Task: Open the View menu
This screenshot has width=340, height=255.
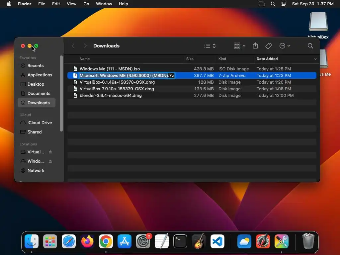Action: [x=72, y=4]
